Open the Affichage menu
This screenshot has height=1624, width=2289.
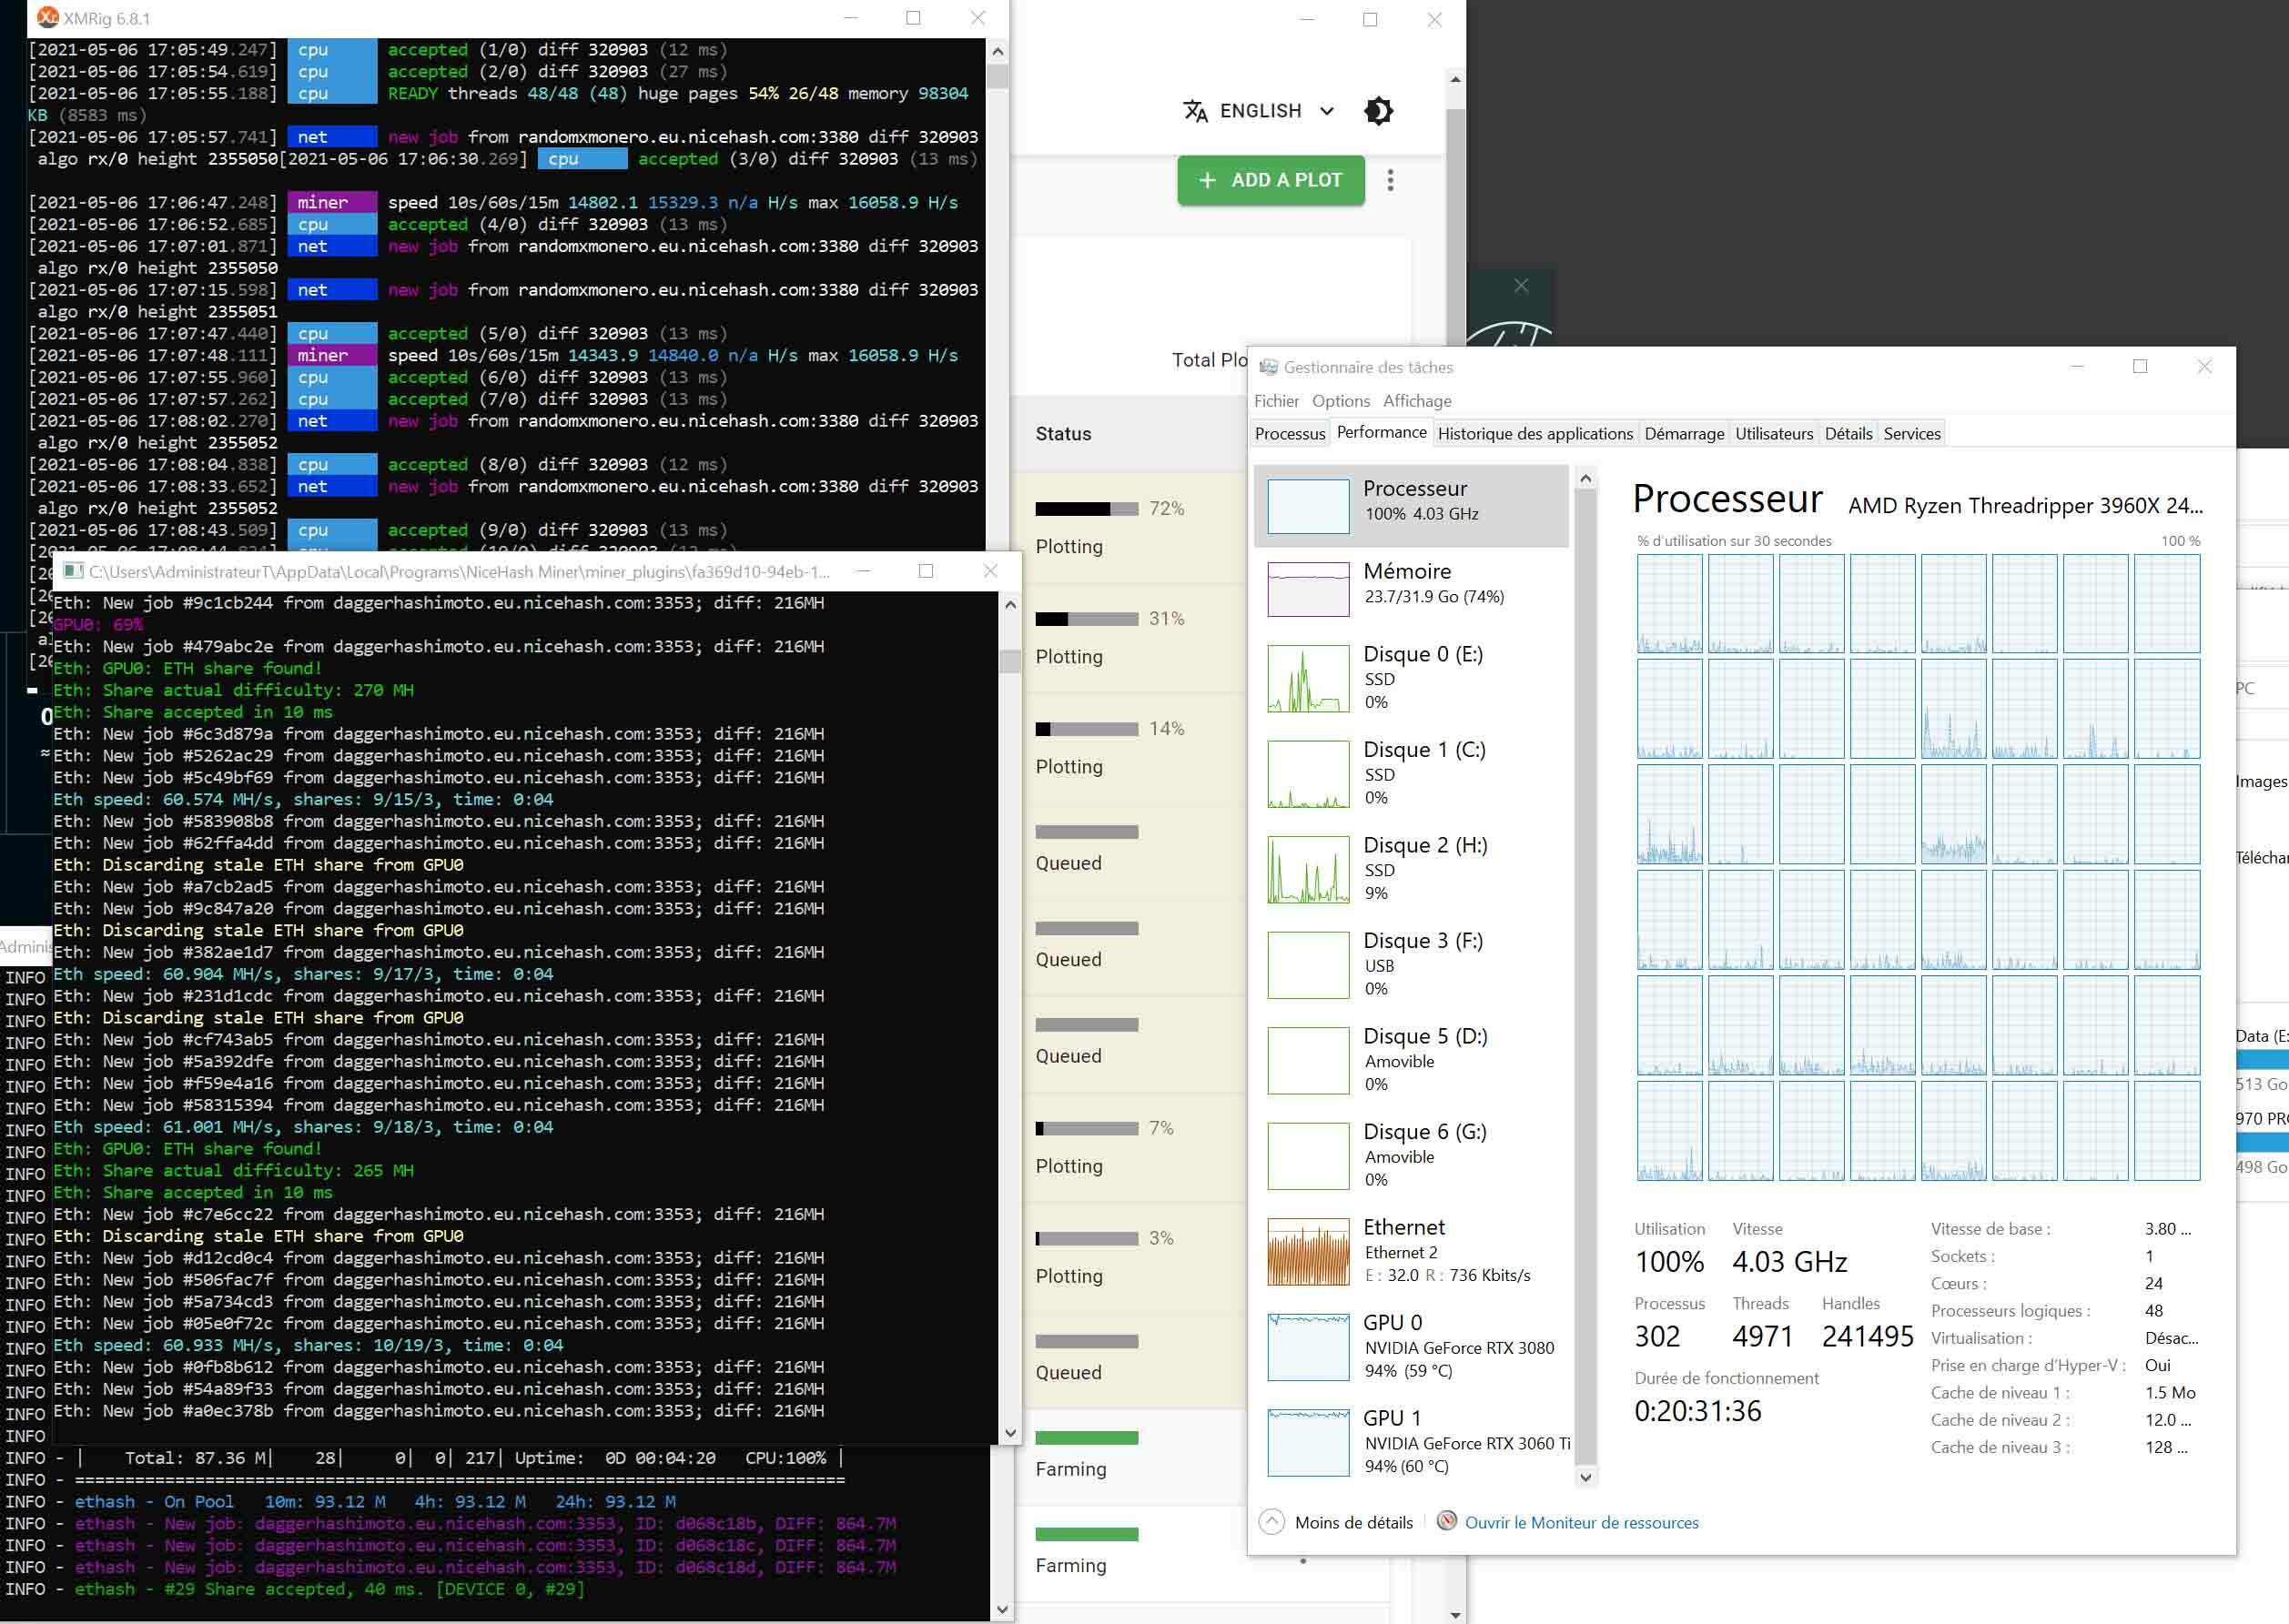(1416, 401)
